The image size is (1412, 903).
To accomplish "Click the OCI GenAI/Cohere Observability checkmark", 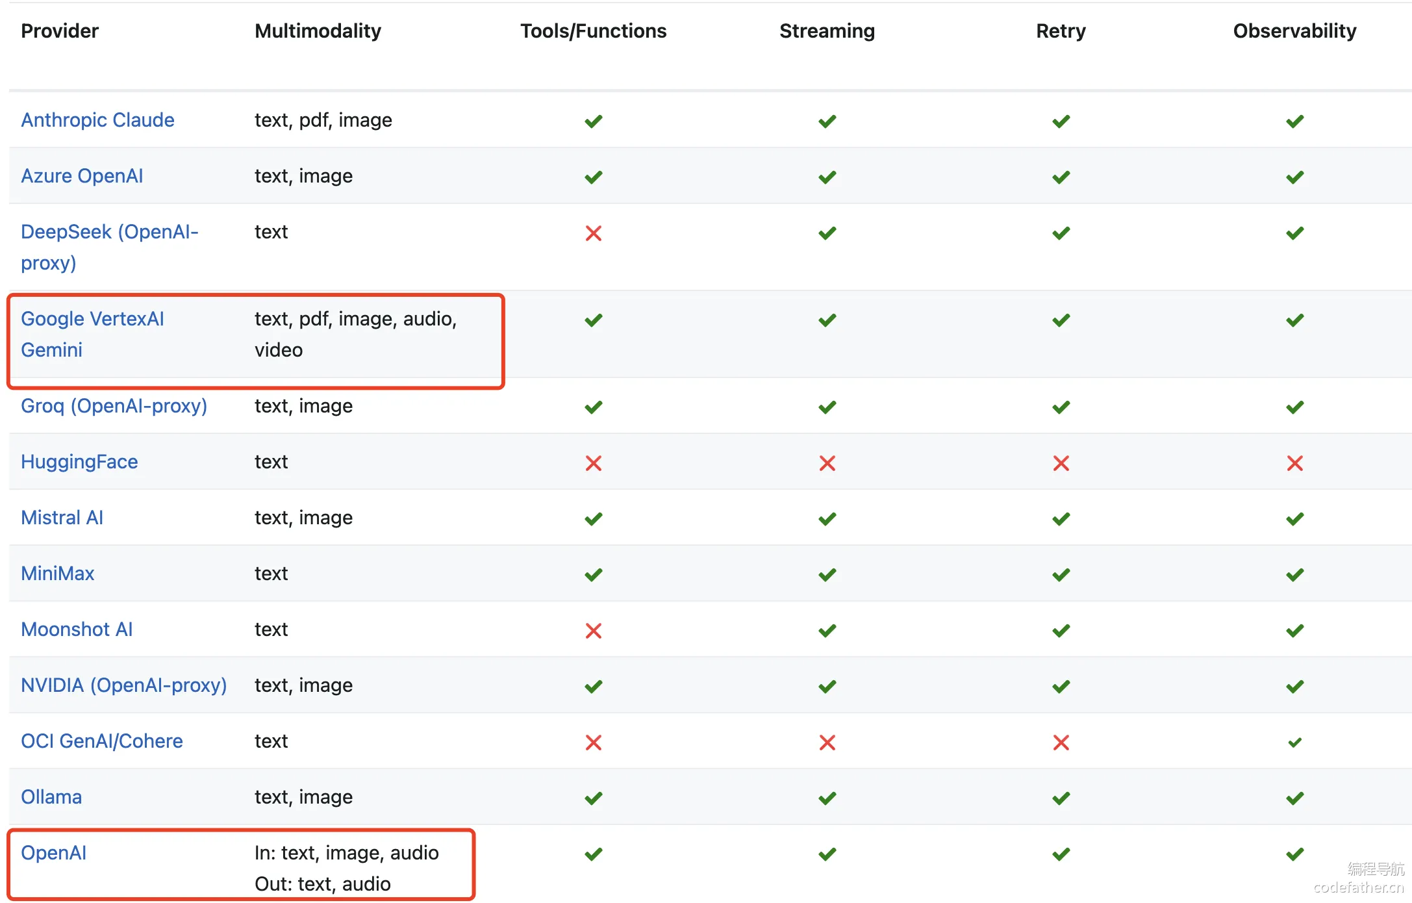I will tap(1295, 743).
